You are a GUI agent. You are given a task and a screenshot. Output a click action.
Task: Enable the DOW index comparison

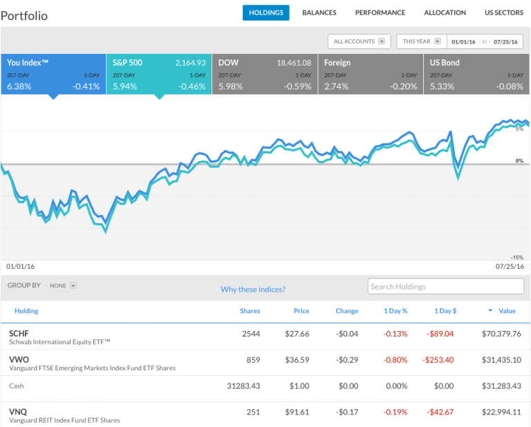265,74
